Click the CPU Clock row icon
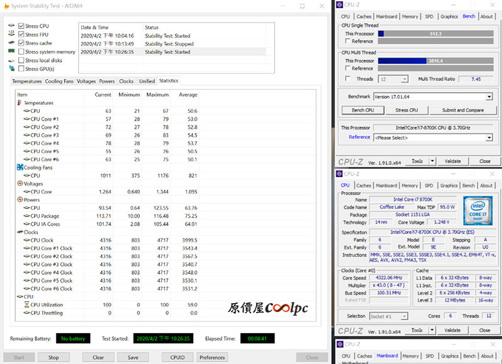Screen dimensions: 502x364 pos(26,240)
